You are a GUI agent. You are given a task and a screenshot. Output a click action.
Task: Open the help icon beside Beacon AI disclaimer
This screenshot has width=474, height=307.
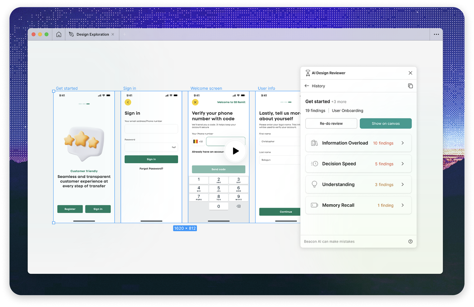(x=410, y=241)
